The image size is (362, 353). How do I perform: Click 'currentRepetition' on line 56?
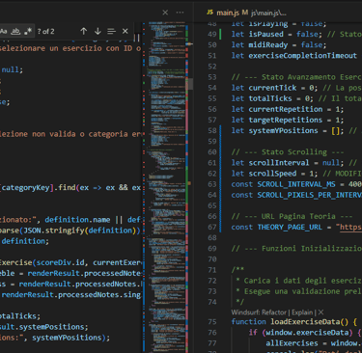point(286,109)
